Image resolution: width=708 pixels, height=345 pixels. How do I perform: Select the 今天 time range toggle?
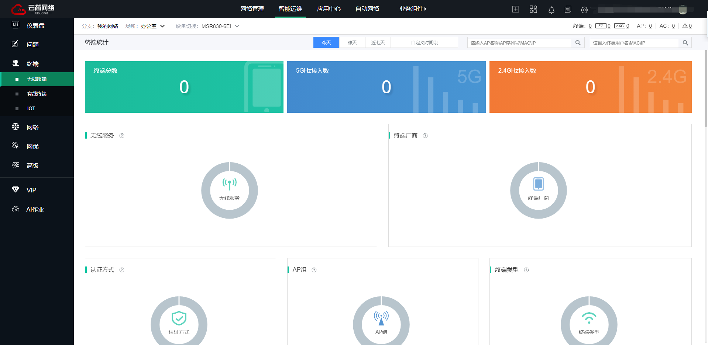coord(326,43)
